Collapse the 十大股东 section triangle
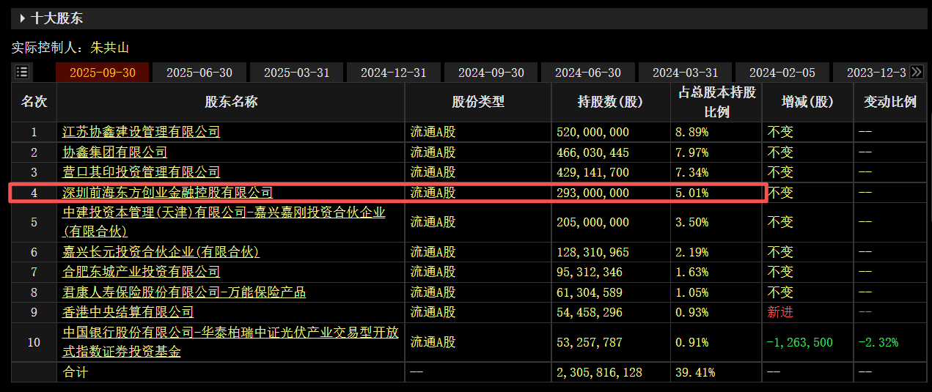The image size is (932, 392). coord(23,18)
